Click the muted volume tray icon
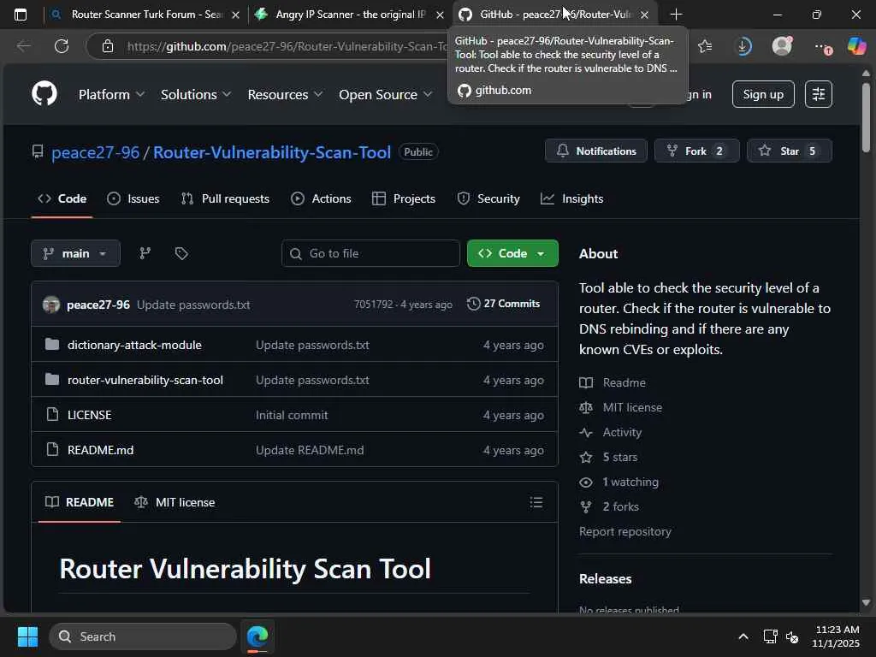The width and height of the screenshot is (876, 657). (792, 636)
